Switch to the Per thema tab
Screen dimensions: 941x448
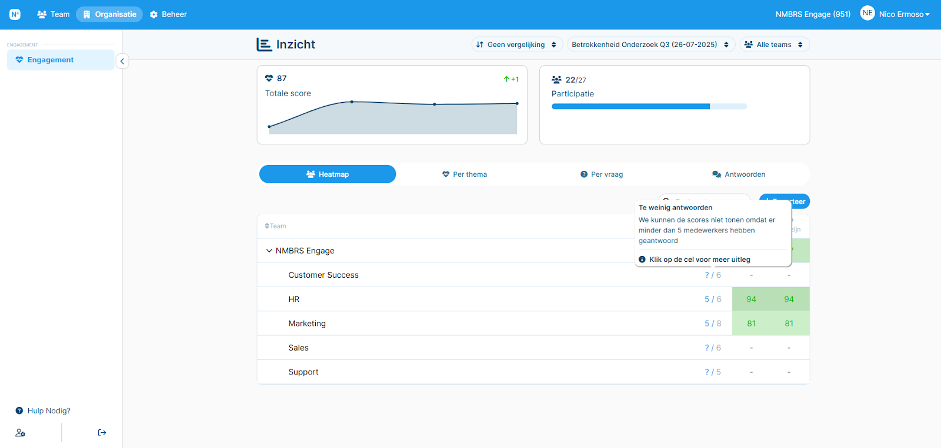point(465,174)
